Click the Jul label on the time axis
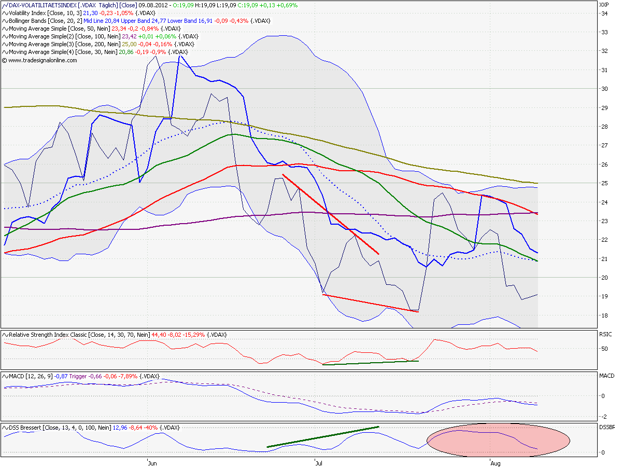 tap(319, 463)
